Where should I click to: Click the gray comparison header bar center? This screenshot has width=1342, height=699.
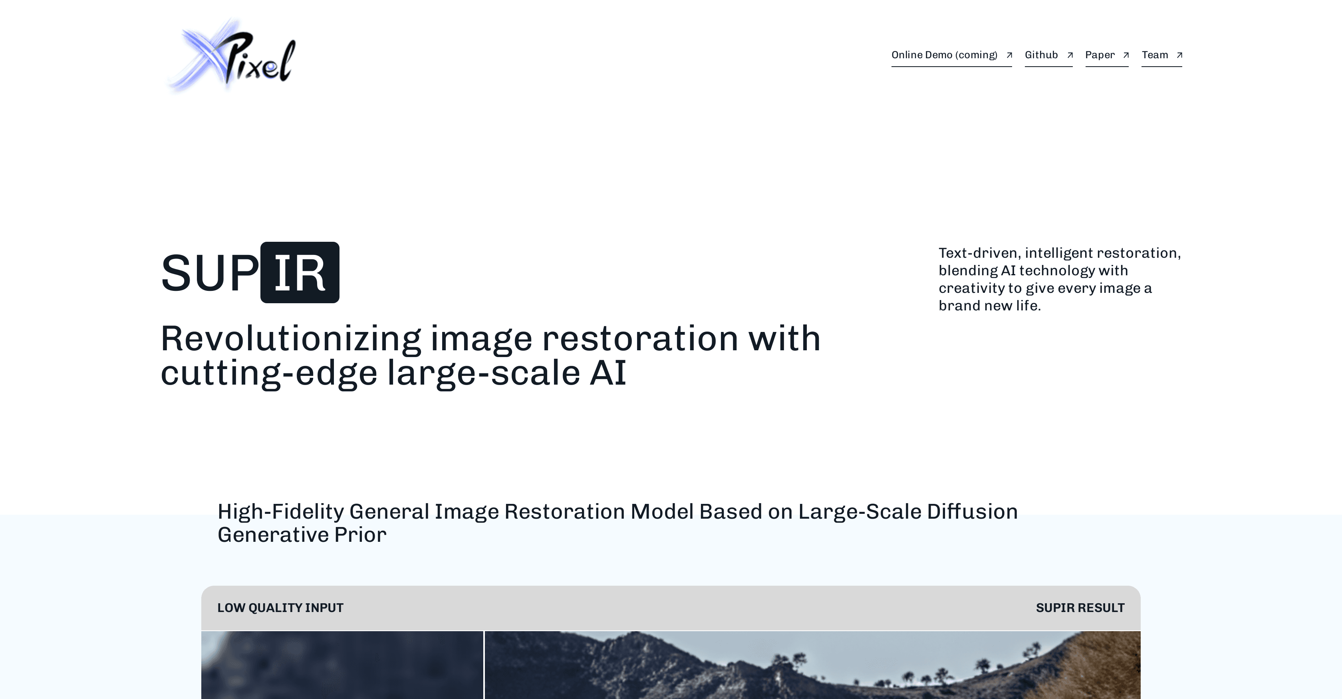tap(671, 608)
